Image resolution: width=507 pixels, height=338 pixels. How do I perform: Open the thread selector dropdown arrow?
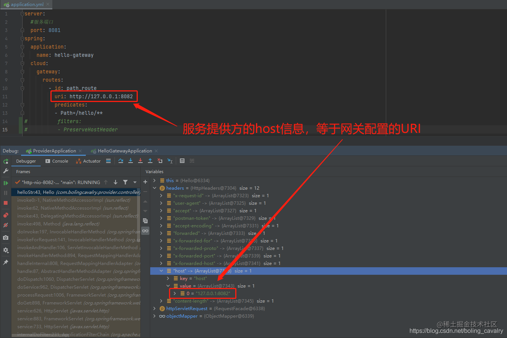pos(135,183)
